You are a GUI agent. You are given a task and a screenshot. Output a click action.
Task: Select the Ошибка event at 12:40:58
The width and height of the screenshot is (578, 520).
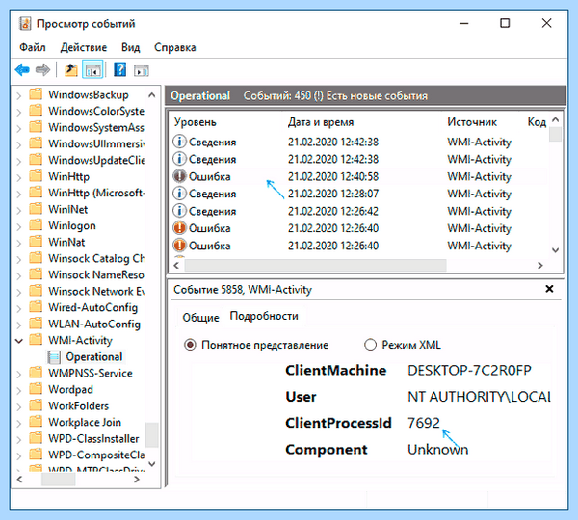359,176
